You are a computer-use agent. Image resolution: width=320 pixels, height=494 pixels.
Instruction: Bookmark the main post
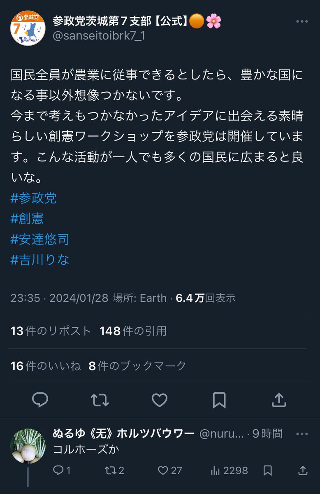pyautogui.click(x=219, y=399)
